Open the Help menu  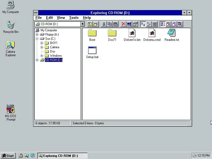click(87, 17)
